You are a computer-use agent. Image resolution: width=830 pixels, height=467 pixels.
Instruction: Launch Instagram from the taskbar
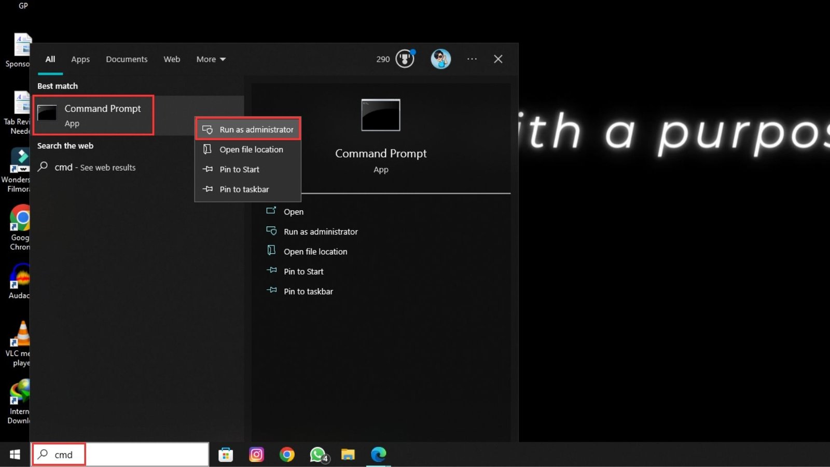[x=256, y=455]
